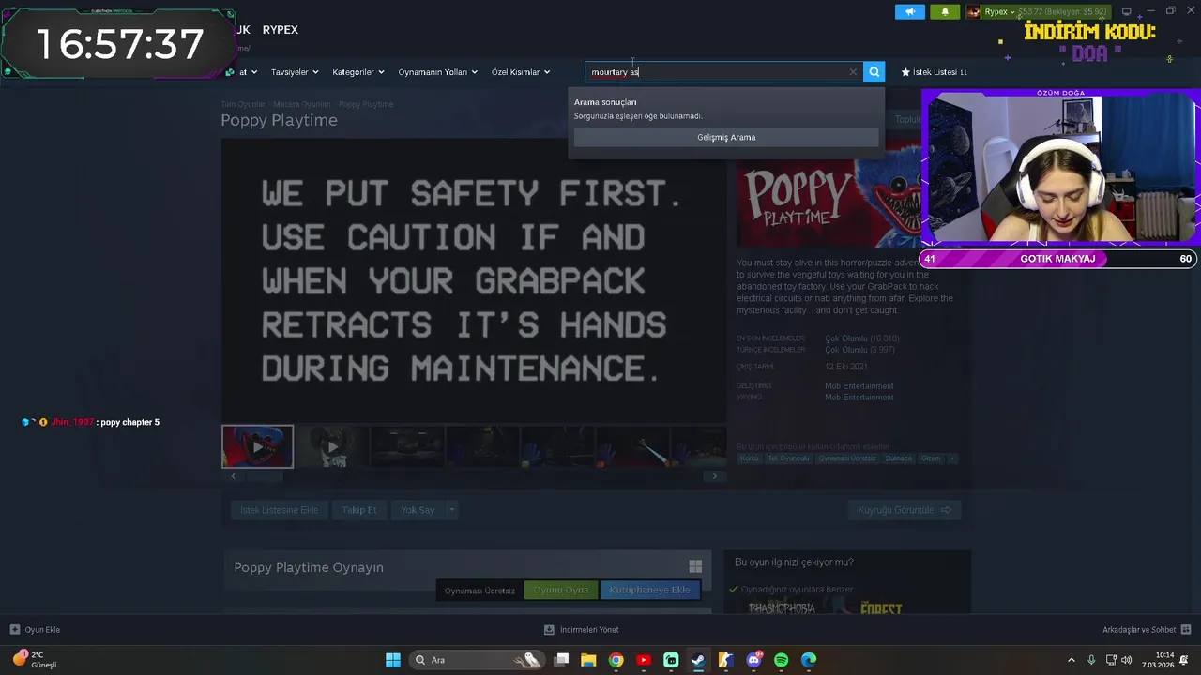Click the Steam taskbar icon
1201x675 pixels.
pyautogui.click(x=698, y=660)
